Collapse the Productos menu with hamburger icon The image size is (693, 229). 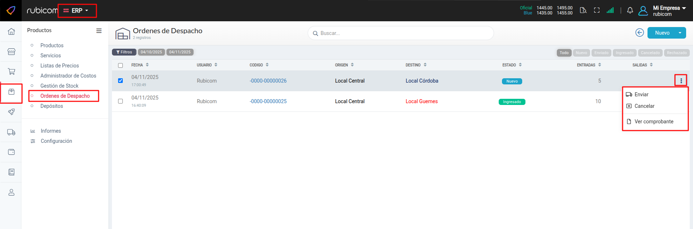point(99,31)
